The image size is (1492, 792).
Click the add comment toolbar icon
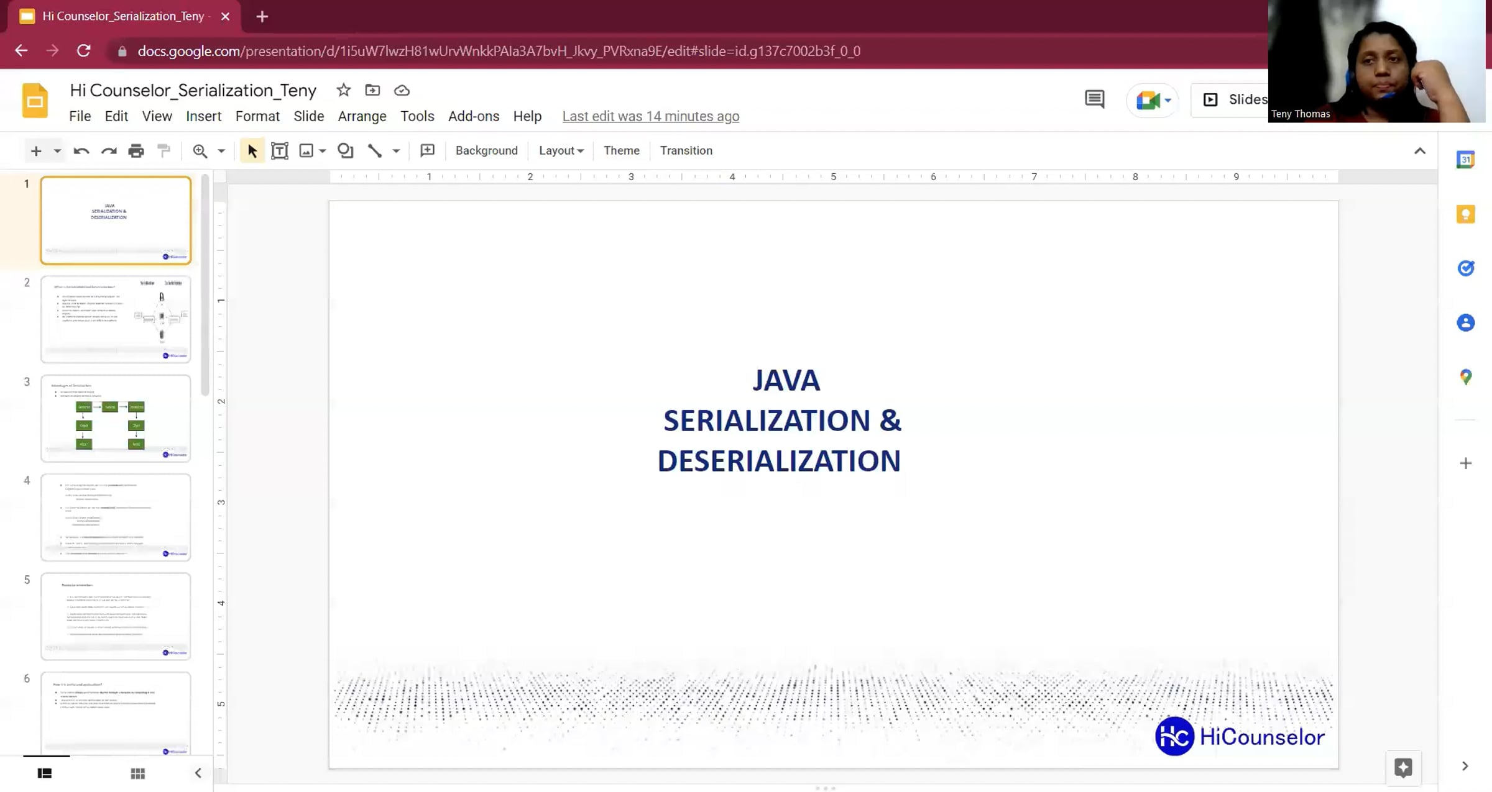point(427,151)
